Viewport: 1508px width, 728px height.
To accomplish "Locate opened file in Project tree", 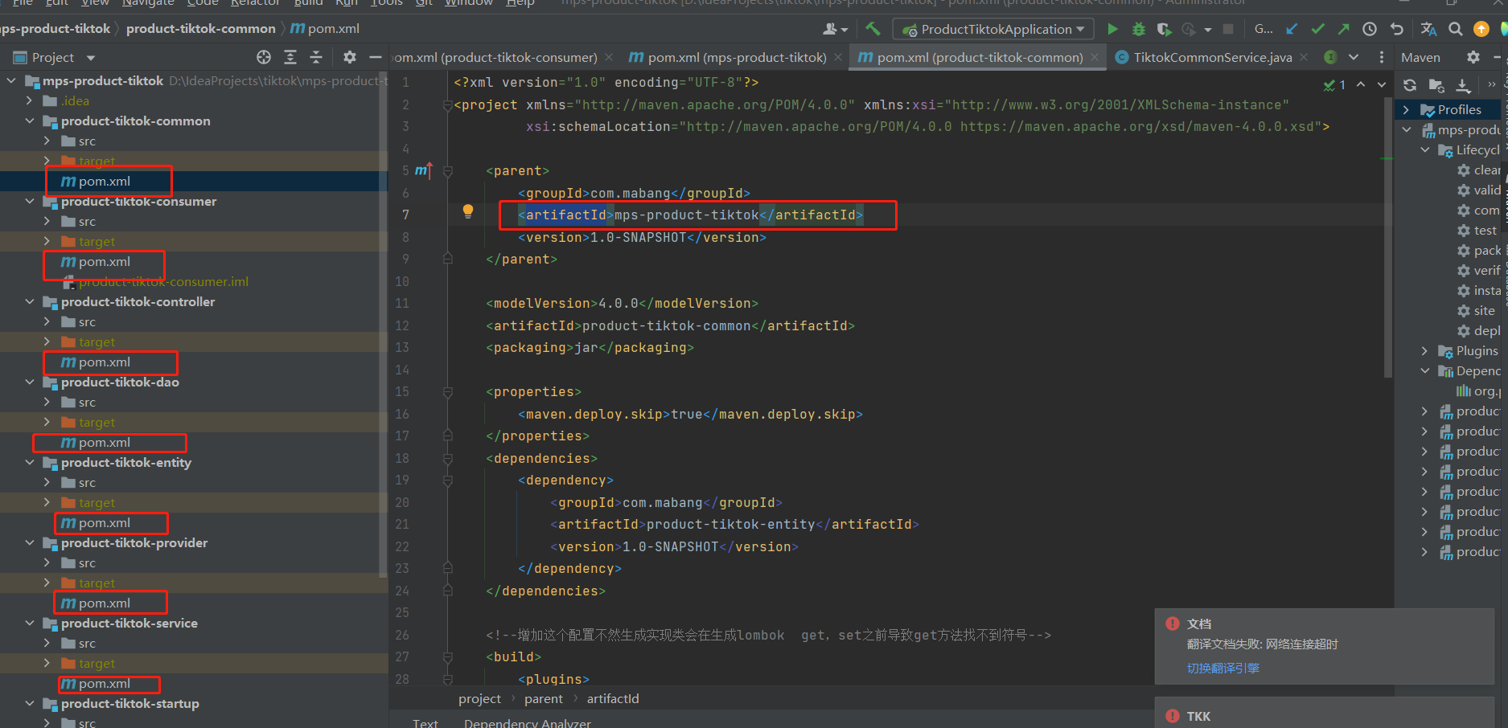I will [x=264, y=57].
